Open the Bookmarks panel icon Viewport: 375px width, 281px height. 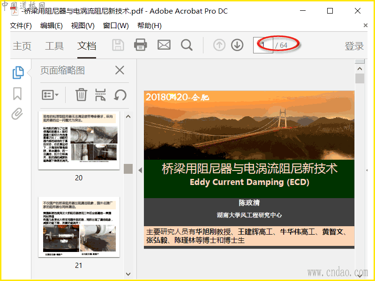(x=17, y=93)
